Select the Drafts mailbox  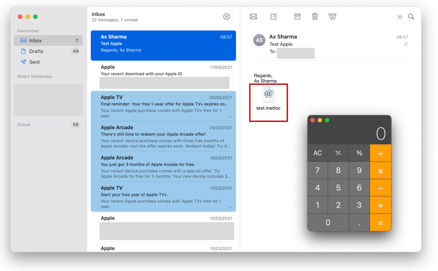click(37, 51)
